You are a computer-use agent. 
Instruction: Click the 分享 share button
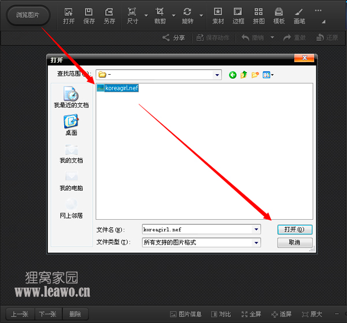[x=173, y=38]
